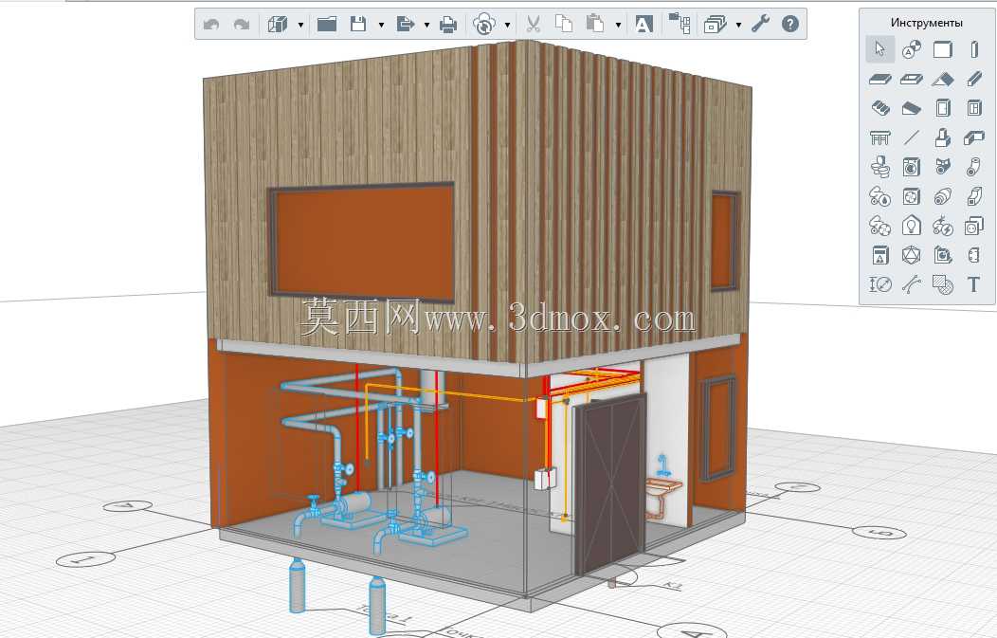The image size is (997, 638).
Task: Click the copy icon
Action: click(x=564, y=24)
